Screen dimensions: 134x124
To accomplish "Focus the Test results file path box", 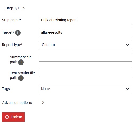I will point(85,73).
